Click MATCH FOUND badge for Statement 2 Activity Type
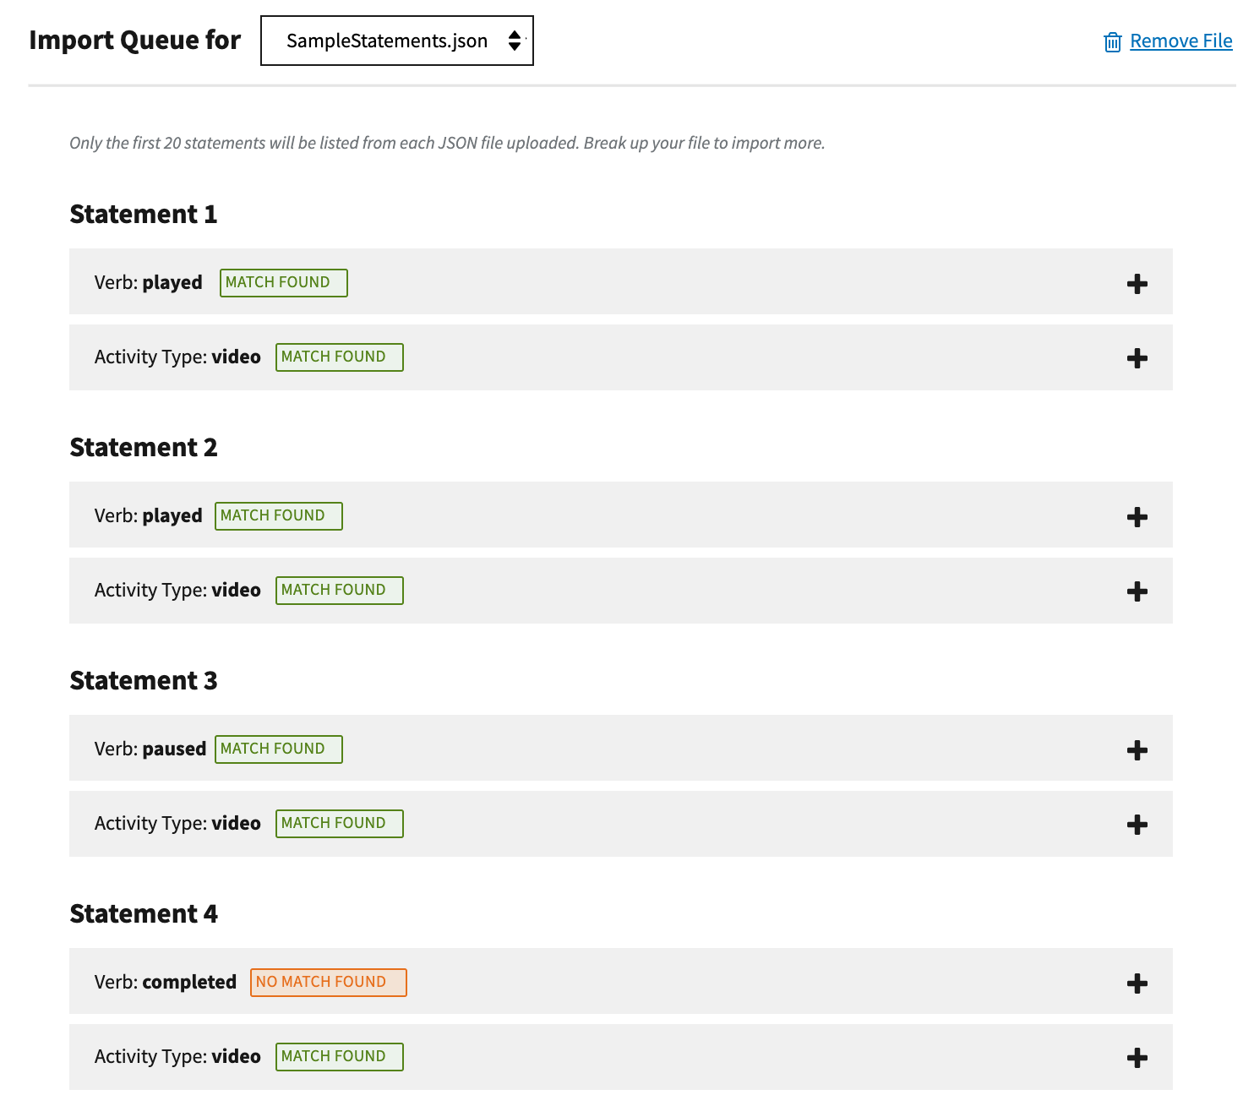Screen dimensions: 1254x1117 pos(339,590)
